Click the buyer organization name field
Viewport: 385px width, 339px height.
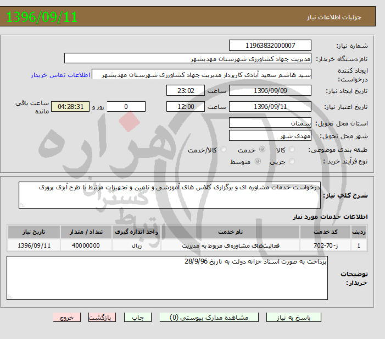(x=188, y=58)
